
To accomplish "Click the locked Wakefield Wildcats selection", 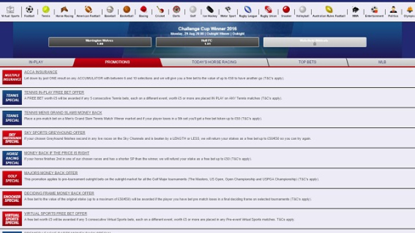I will pos(315,42).
